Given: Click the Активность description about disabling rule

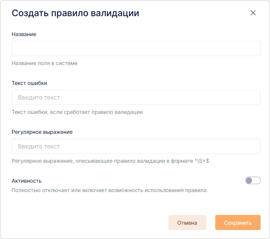Looking at the screenshot, I should pos(109,190).
